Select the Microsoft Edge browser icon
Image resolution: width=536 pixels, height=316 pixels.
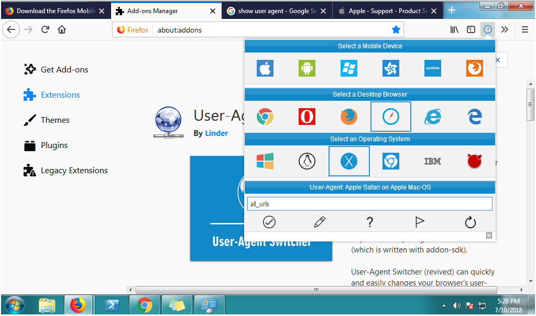475,117
